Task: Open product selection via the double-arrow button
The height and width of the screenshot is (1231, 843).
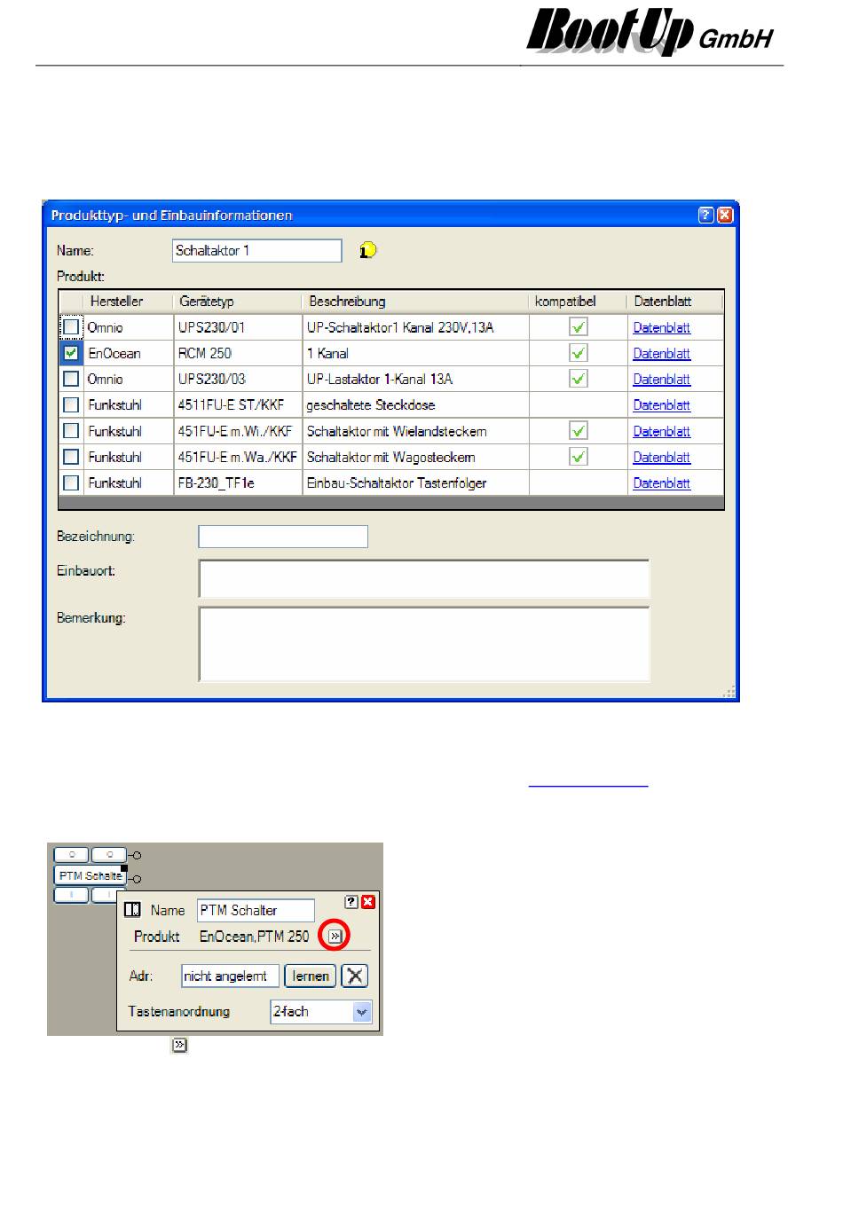Action: coord(335,936)
